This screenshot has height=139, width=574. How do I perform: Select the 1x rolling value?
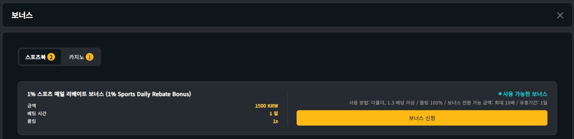275,121
